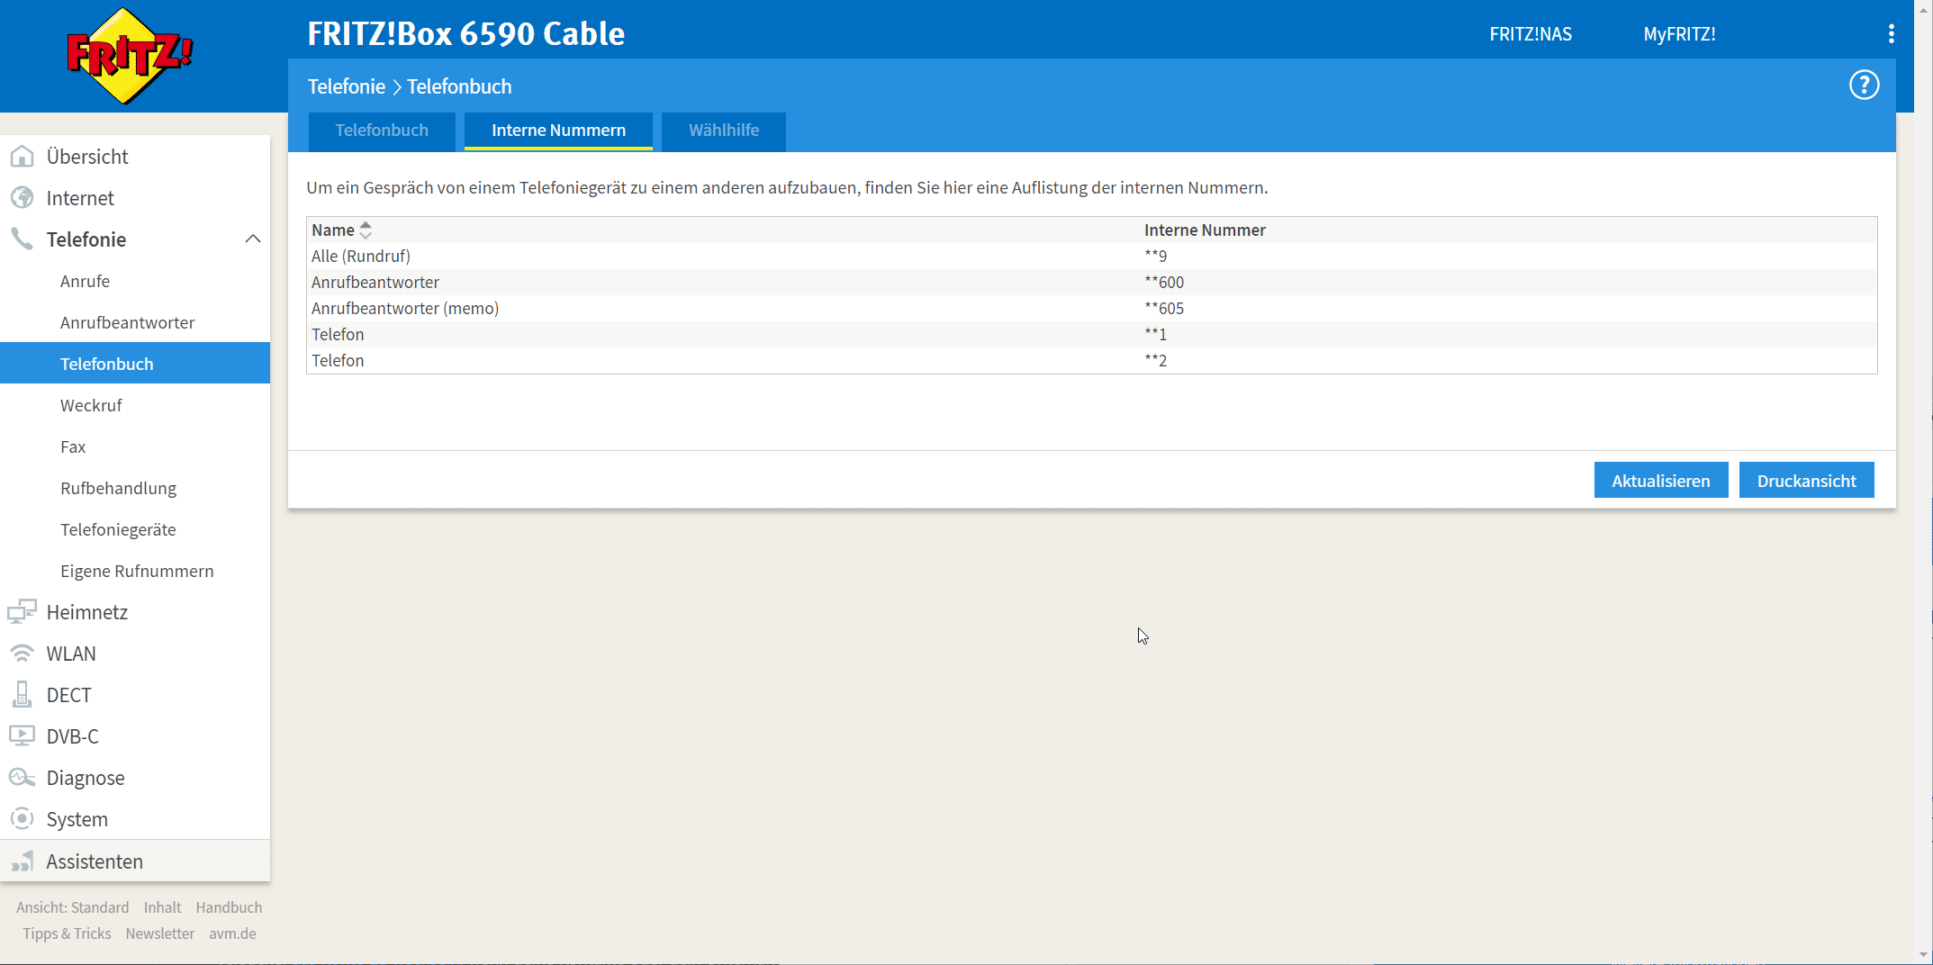Click the Diagnose icon in sidebar

22,778
